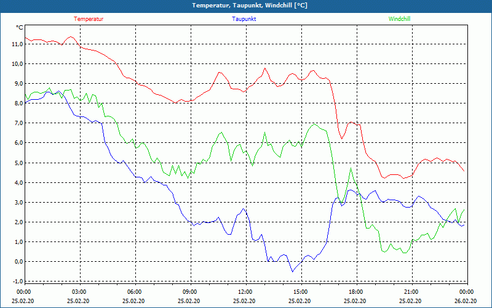Screen dimensions: 492x308
Task: Click the 25.02.20 date under 12:00
Action: pos(244,301)
